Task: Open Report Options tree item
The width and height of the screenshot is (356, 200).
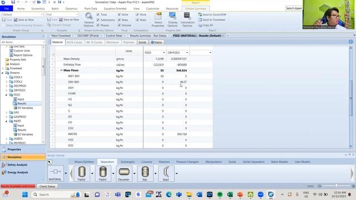Action: point(23,55)
